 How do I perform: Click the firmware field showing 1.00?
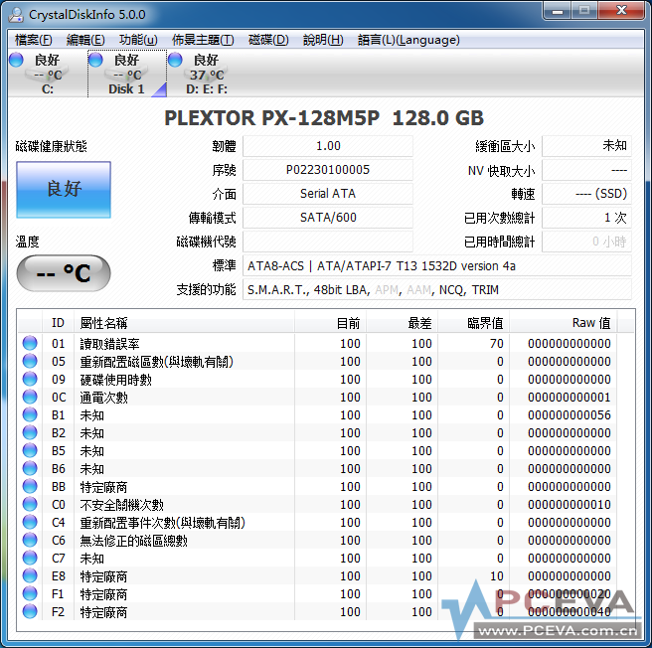[328, 146]
